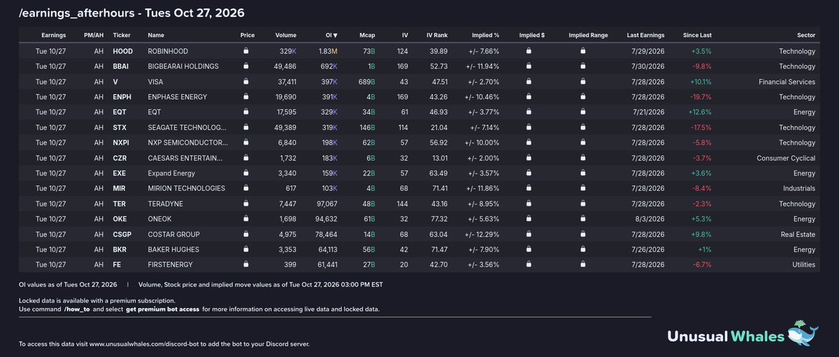Image resolution: width=839 pixels, height=357 pixels.
Task: Click the Implied Range lock icon in HOOD row
Action: [x=582, y=51]
